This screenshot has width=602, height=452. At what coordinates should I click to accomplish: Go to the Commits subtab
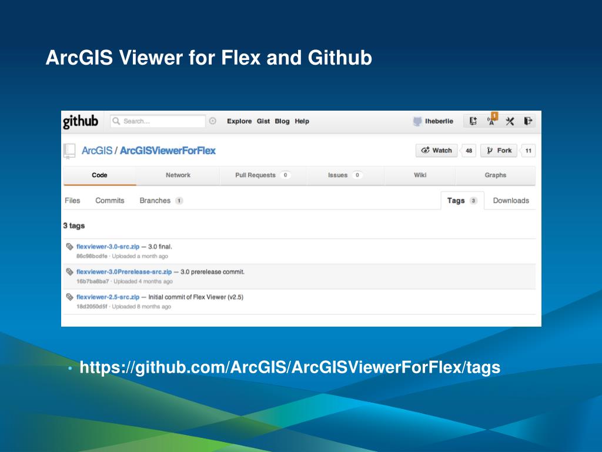coord(110,201)
